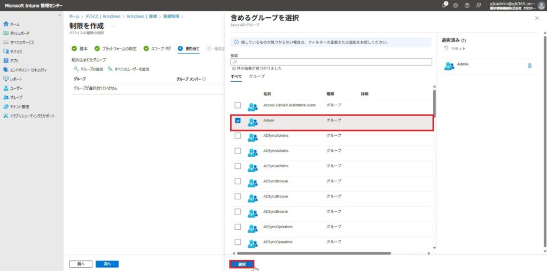Uncheck the Admin group checkbox
Screen dimensions: 547x271
pos(238,120)
